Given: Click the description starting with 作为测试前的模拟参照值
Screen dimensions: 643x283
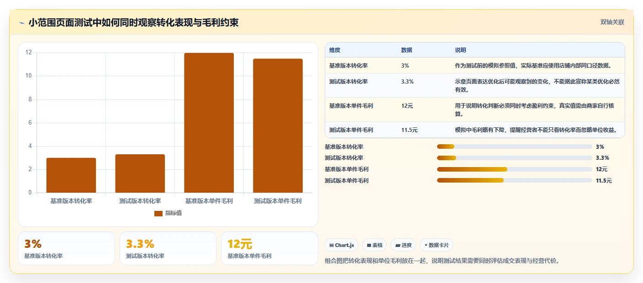Looking at the screenshot, I should 533,66.
